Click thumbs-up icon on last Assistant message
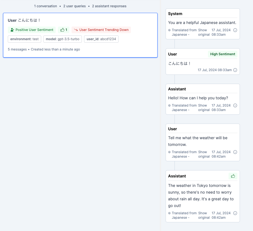The image size is (253, 231). [233, 176]
